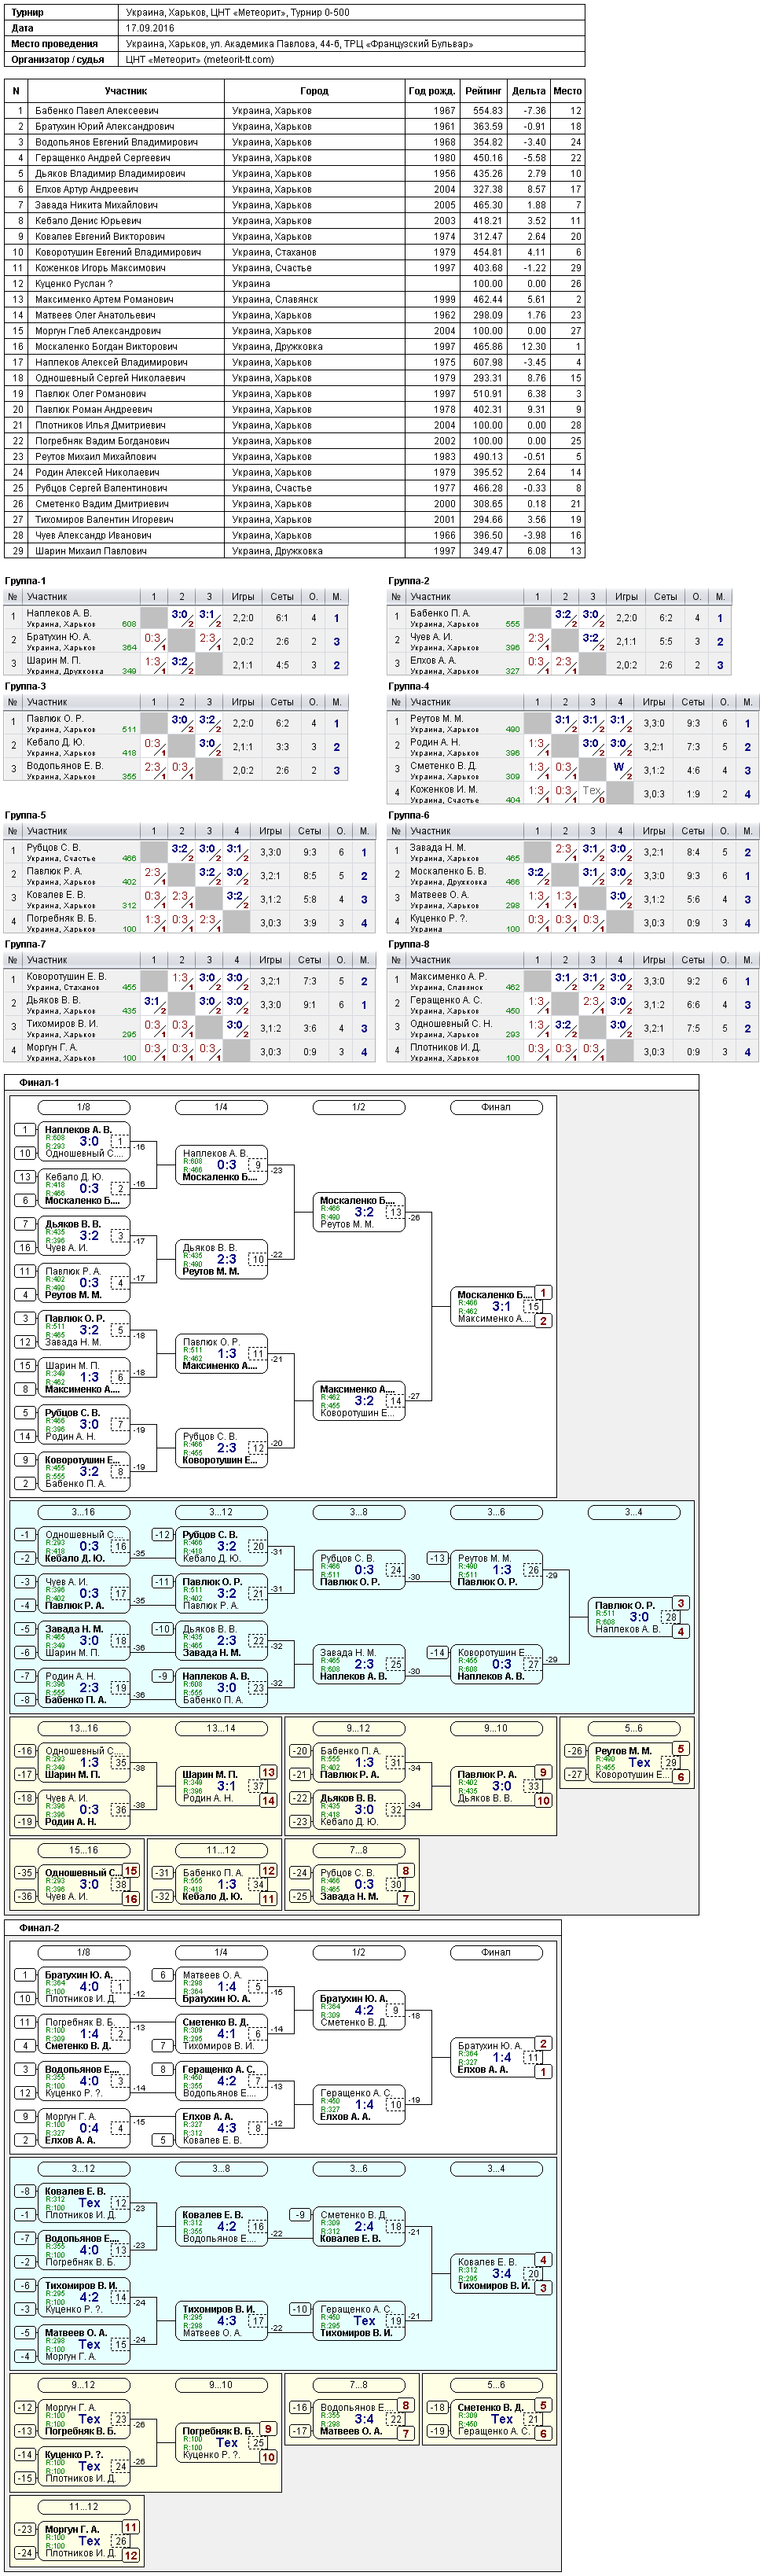This screenshot has width=767, height=2576.
Task: Select Москаленко Богдан Викторович row in participants table
Action: 294,347
